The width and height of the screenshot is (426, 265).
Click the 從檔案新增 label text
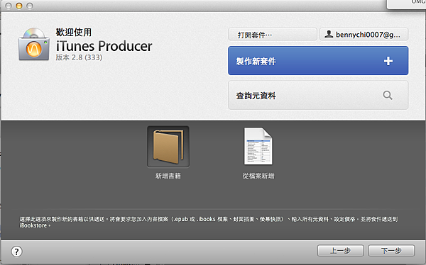coord(258,176)
